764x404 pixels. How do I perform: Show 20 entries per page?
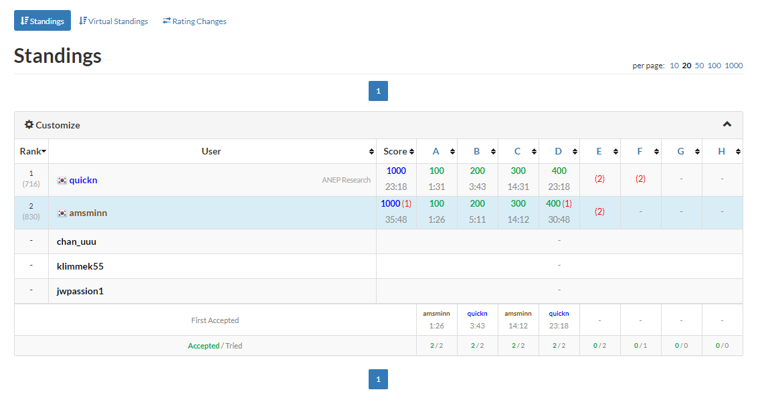(686, 66)
